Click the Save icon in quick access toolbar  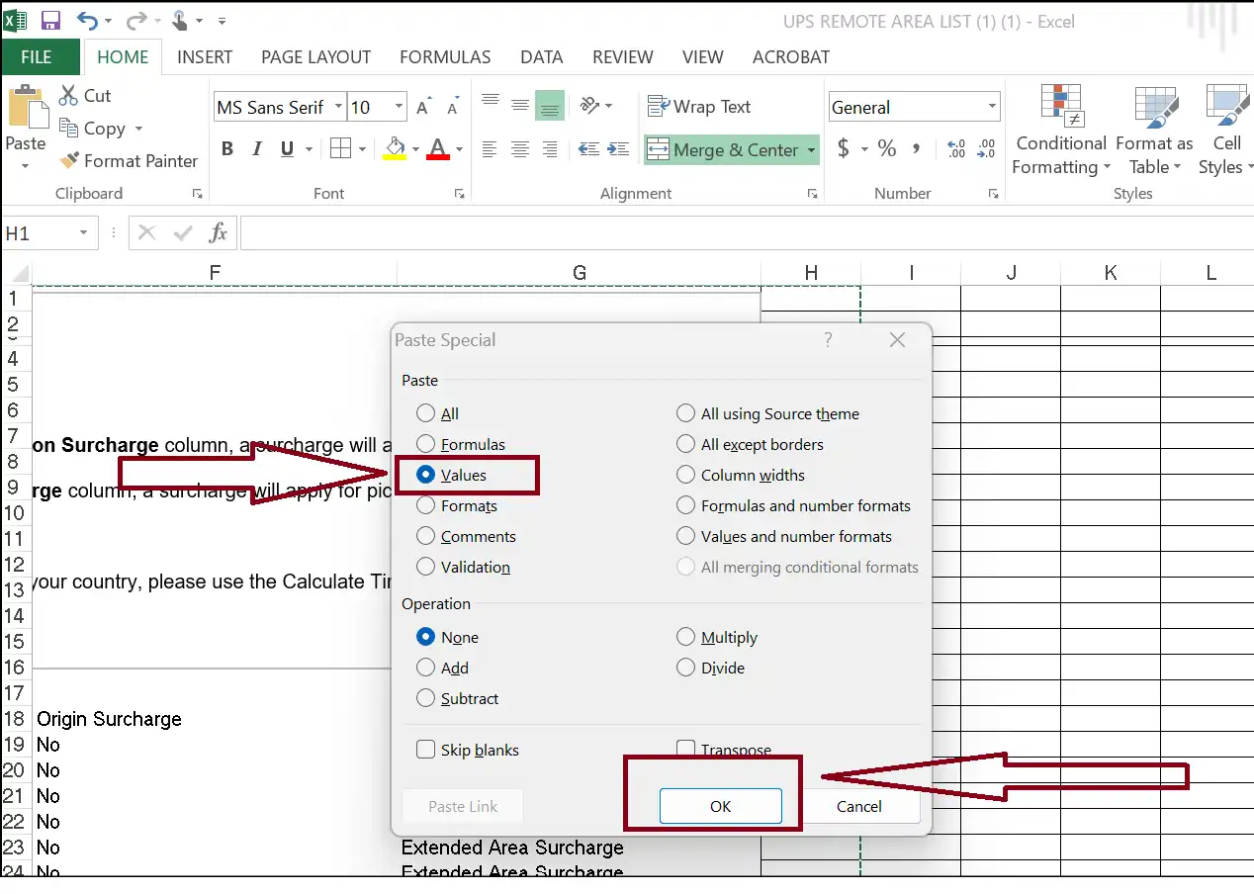(x=49, y=20)
